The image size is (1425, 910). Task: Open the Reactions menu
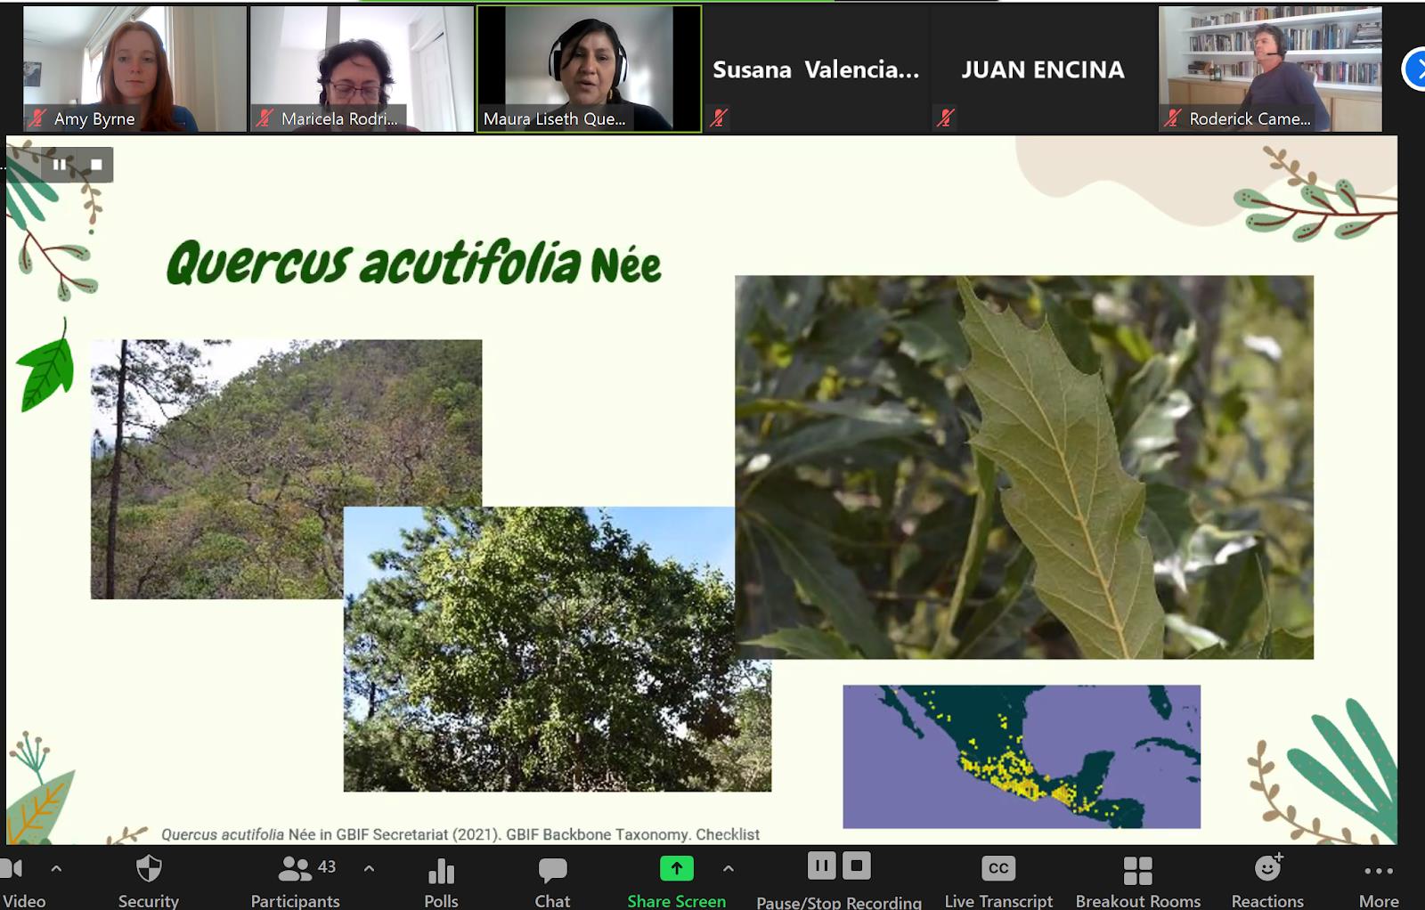click(x=1267, y=868)
